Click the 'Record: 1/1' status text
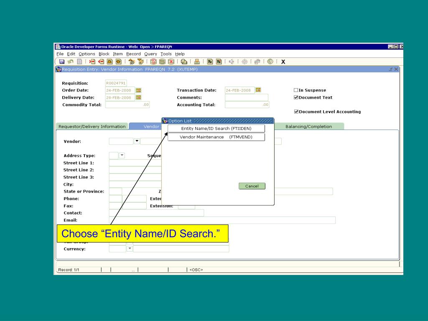 point(69,270)
